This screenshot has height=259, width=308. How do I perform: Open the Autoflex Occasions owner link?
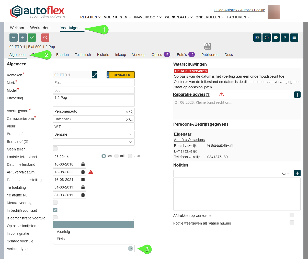point(189,140)
